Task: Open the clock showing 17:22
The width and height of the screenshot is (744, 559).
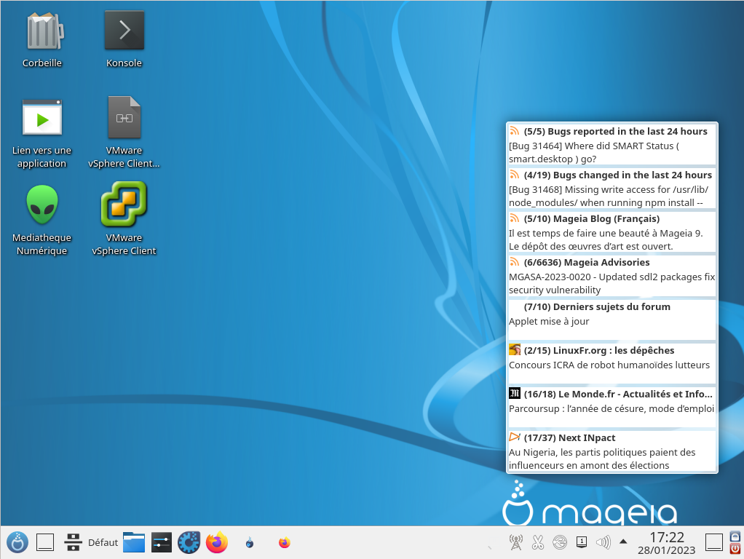Action: click(x=667, y=543)
